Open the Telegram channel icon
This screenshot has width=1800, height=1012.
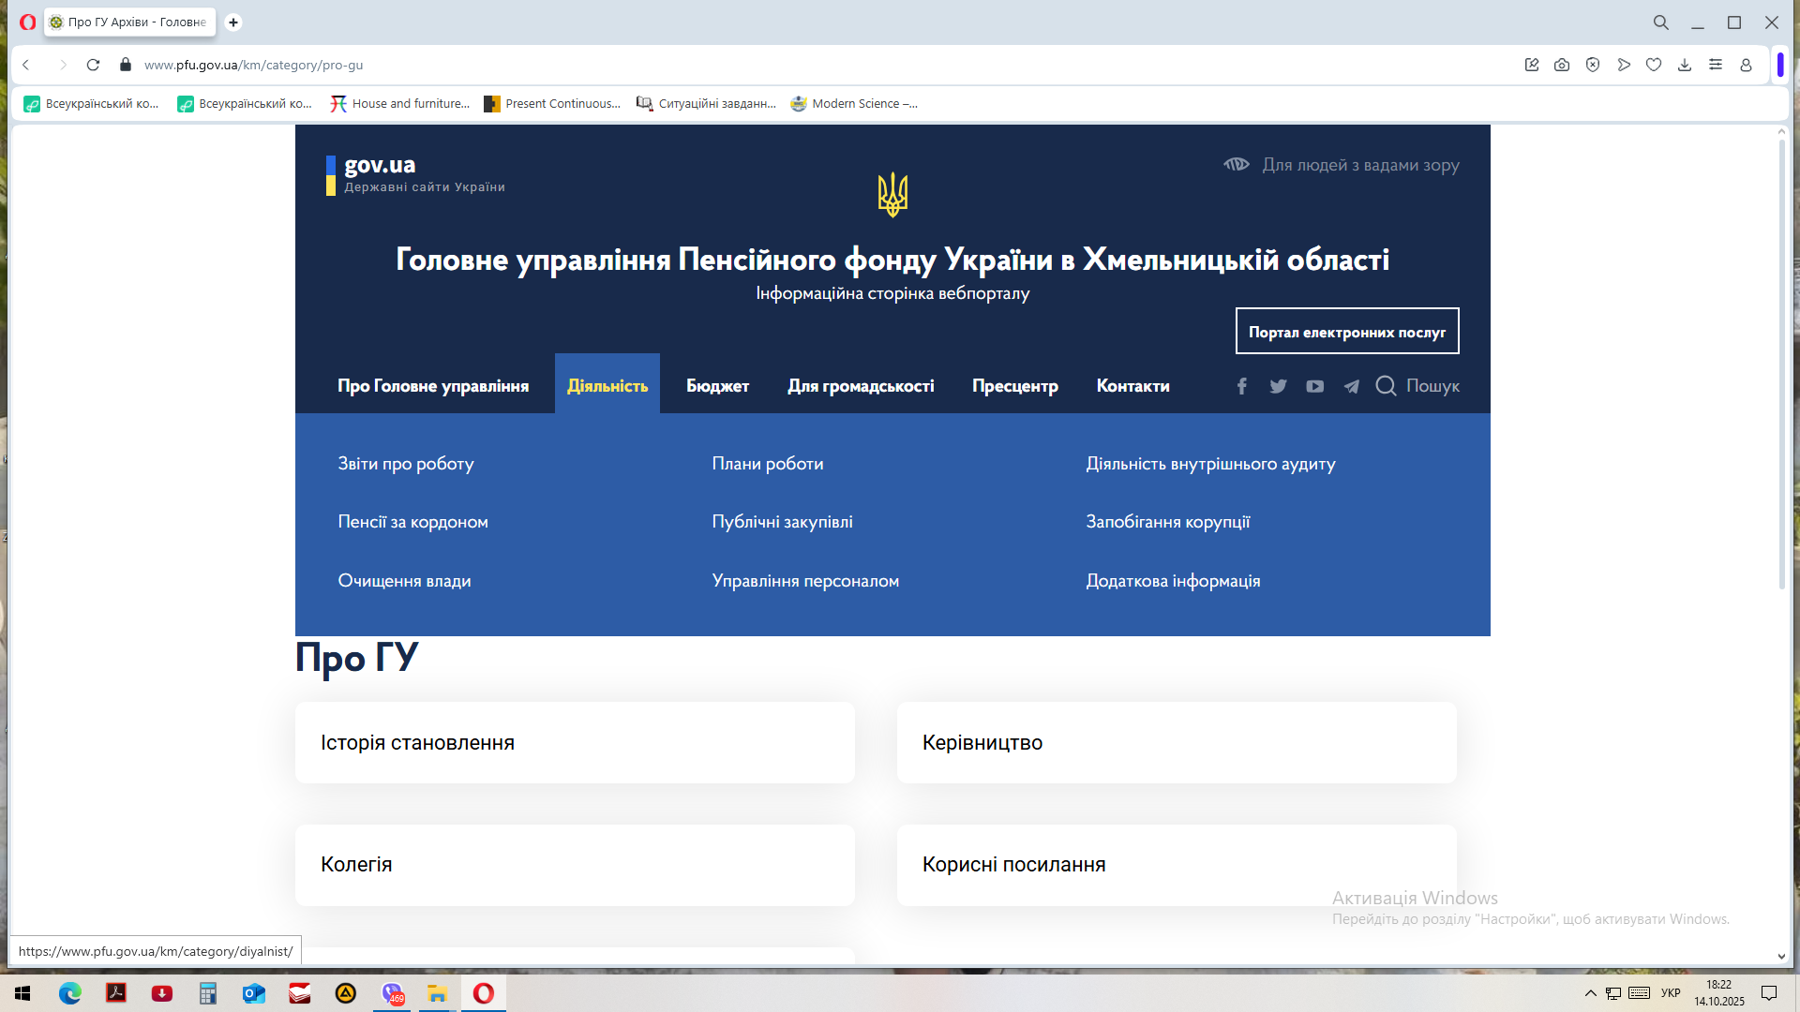[x=1351, y=386]
